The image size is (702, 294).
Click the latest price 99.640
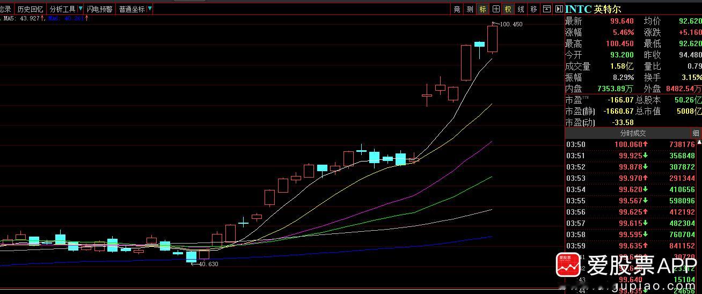[x=621, y=21]
